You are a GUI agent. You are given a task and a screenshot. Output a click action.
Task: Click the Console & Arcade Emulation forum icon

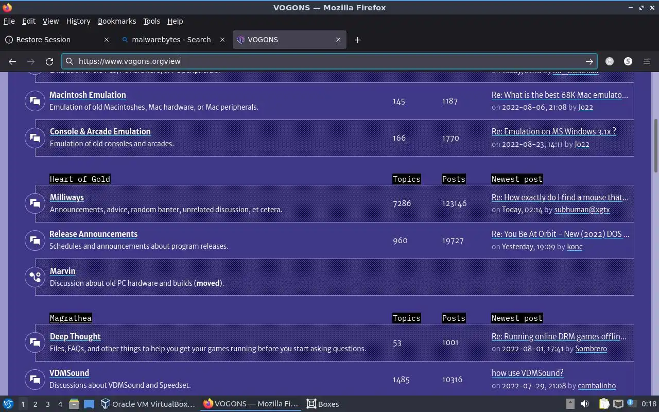(x=35, y=138)
